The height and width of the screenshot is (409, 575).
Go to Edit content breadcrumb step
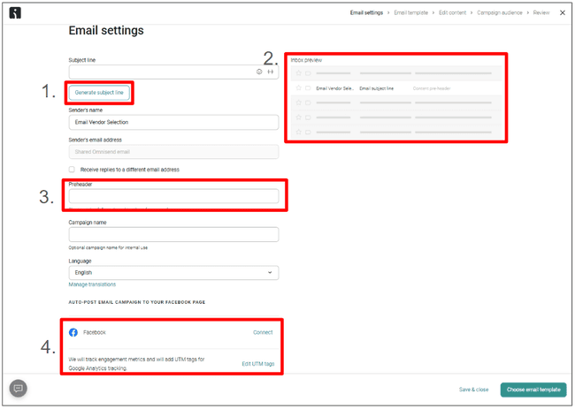point(453,13)
